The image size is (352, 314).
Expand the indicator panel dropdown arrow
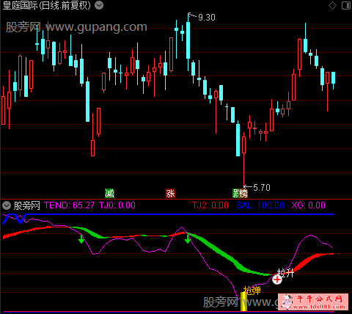pyautogui.click(x=7, y=205)
